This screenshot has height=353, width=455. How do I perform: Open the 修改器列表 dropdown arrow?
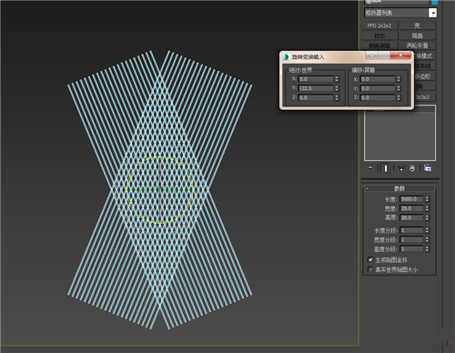click(x=433, y=13)
